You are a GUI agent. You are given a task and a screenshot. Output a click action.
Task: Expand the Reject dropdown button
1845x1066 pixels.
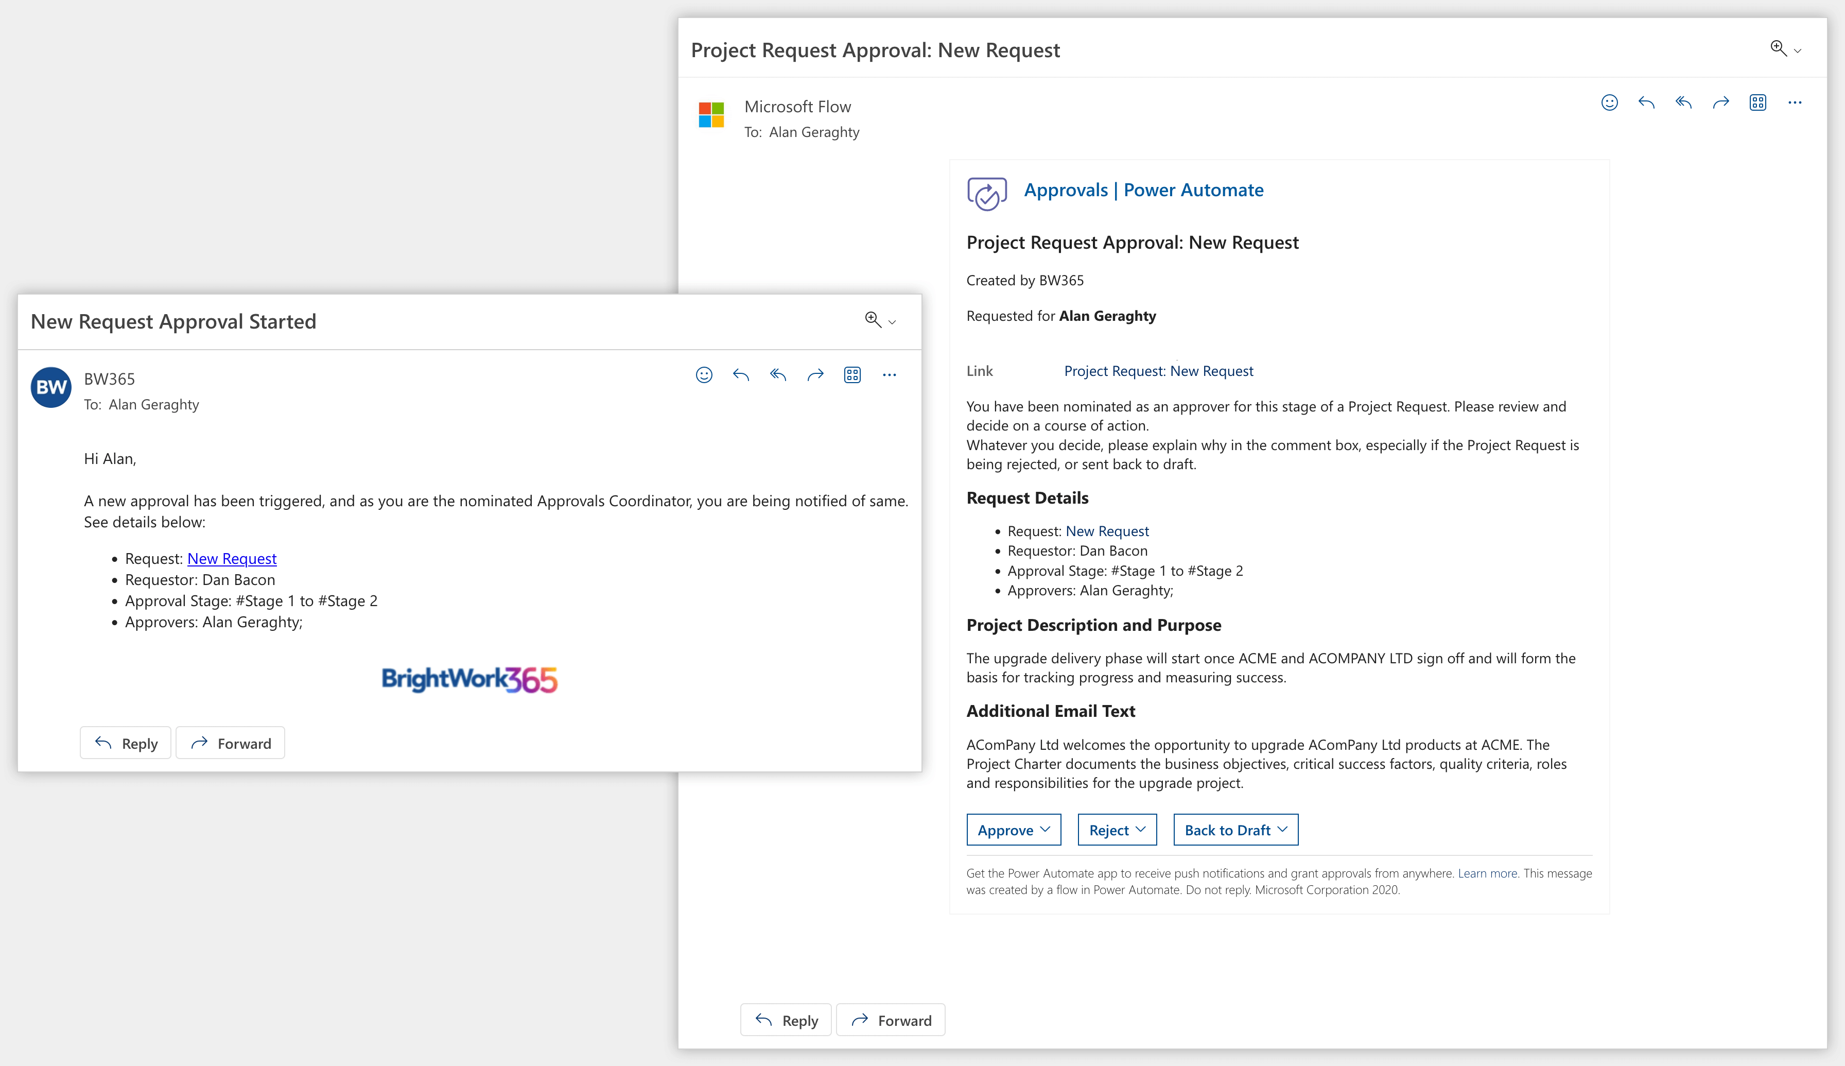(1117, 830)
